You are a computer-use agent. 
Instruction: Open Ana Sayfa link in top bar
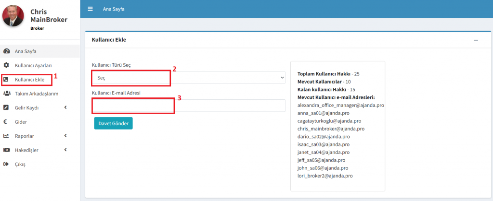pyautogui.click(x=114, y=9)
